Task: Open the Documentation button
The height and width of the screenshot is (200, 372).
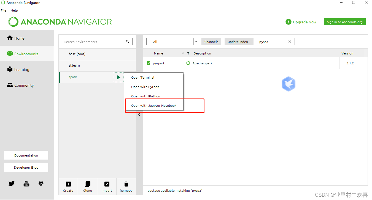Action: (x=26, y=155)
